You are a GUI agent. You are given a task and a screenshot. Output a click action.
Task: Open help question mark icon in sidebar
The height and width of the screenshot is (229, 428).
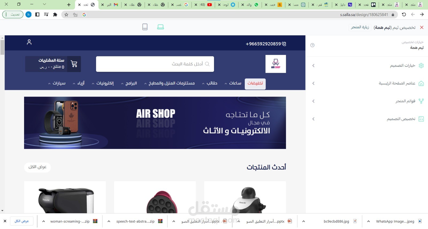[x=312, y=45]
